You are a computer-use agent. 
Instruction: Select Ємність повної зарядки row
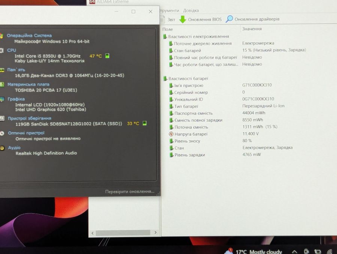[196, 120]
